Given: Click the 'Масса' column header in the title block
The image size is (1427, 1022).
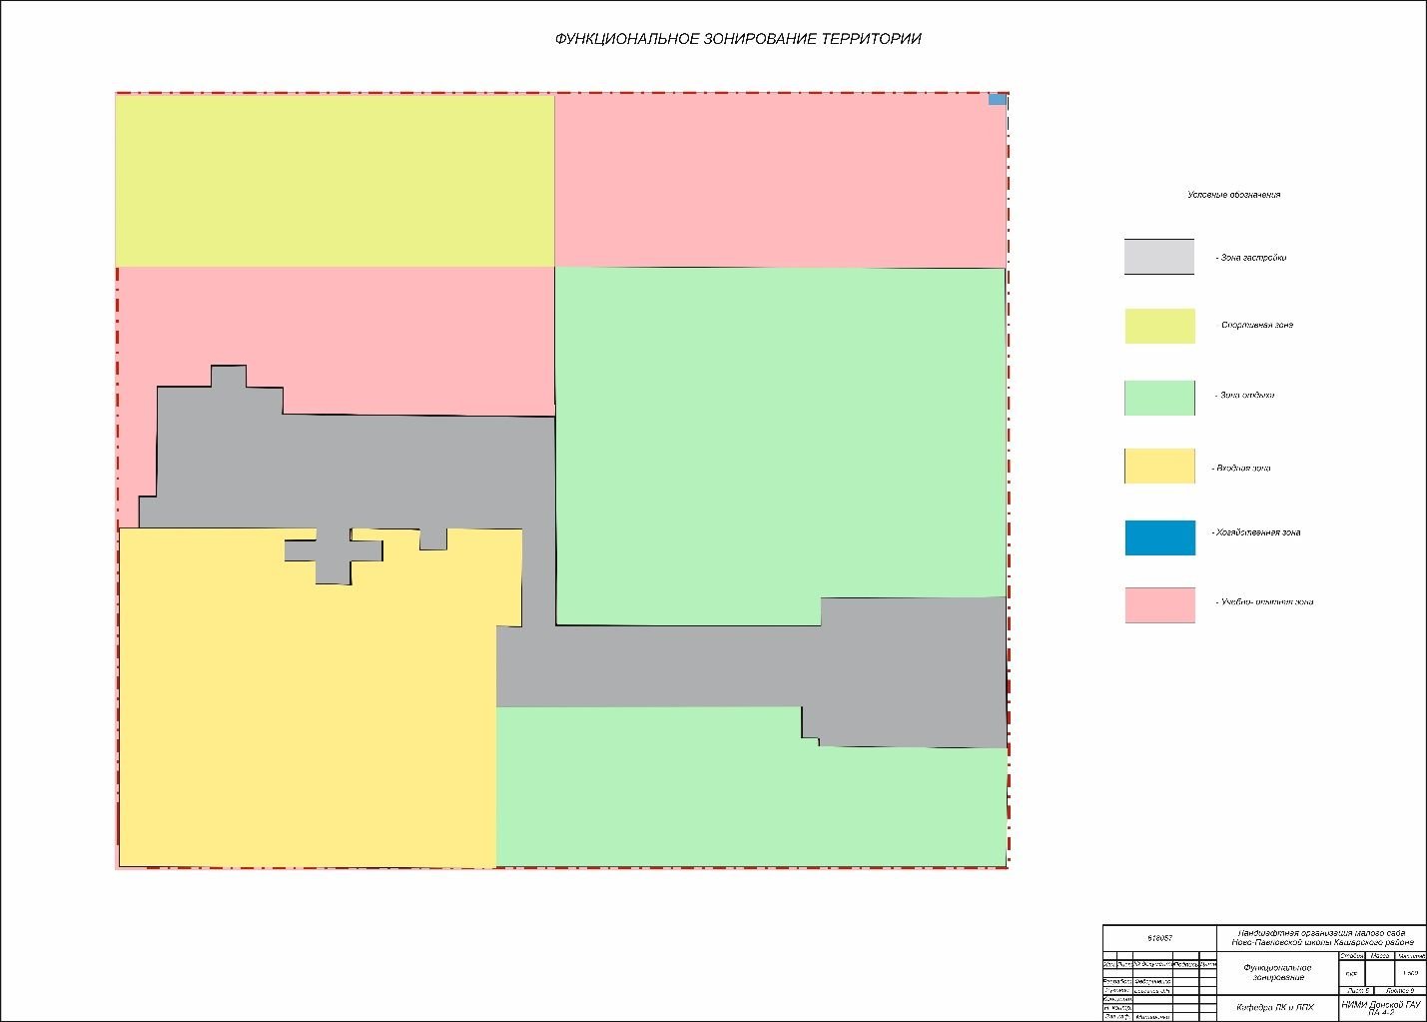Looking at the screenshot, I should (x=1379, y=956).
